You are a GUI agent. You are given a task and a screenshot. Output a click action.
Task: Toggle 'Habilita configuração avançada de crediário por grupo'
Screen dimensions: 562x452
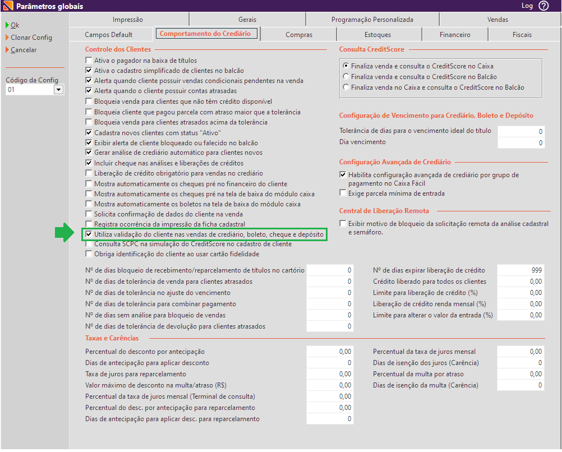tap(343, 174)
